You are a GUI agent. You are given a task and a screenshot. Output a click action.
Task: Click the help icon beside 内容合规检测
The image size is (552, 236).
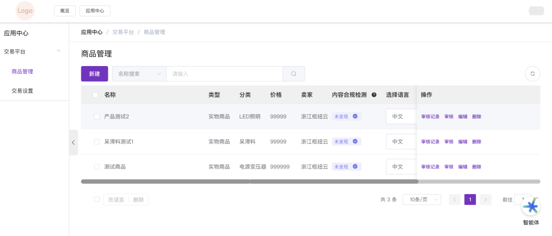pyautogui.click(x=374, y=95)
